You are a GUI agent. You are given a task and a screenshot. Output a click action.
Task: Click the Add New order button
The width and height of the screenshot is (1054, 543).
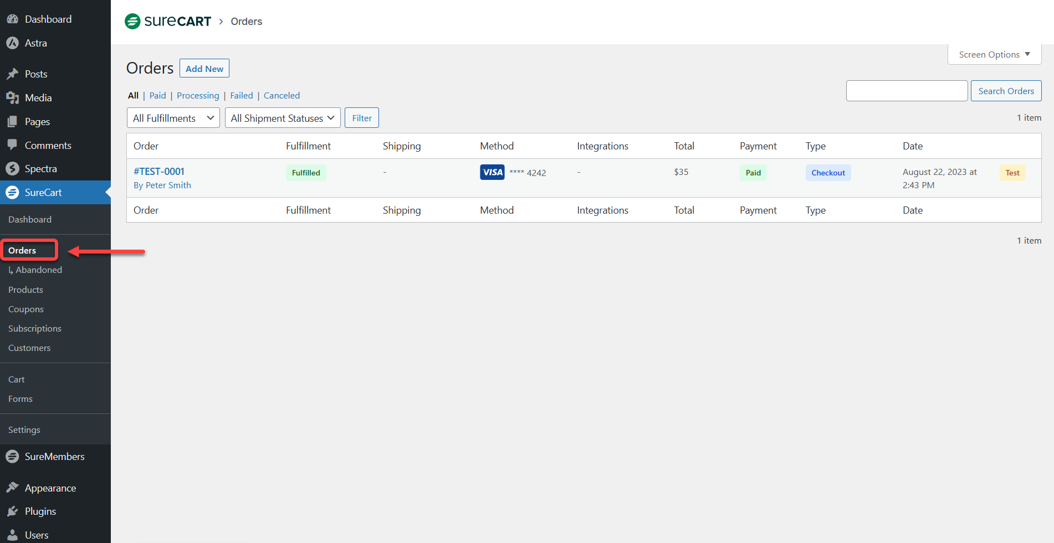pos(204,69)
